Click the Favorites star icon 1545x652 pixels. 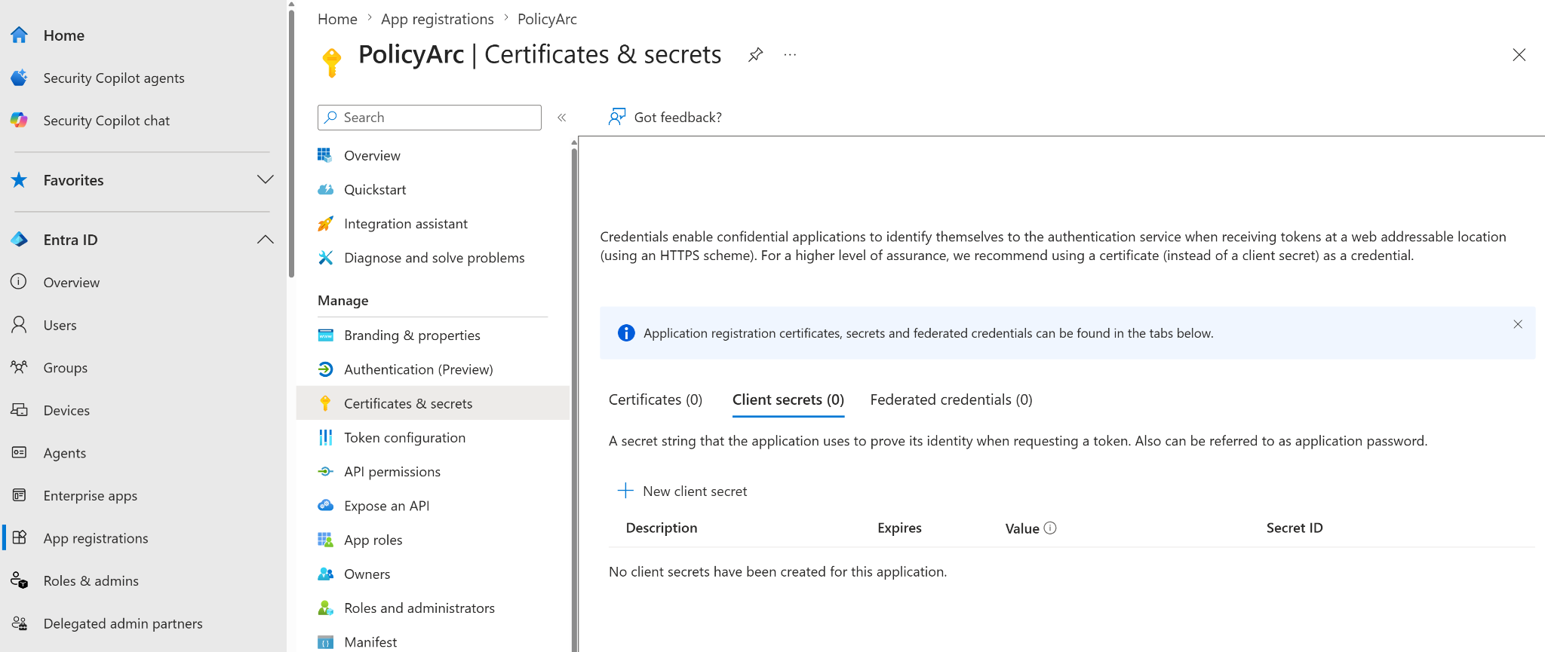20,179
